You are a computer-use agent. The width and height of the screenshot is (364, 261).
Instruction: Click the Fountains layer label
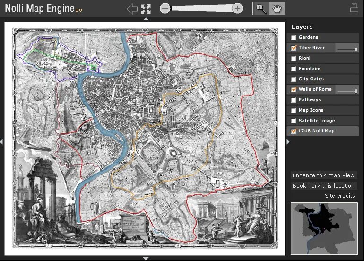tap(310, 69)
